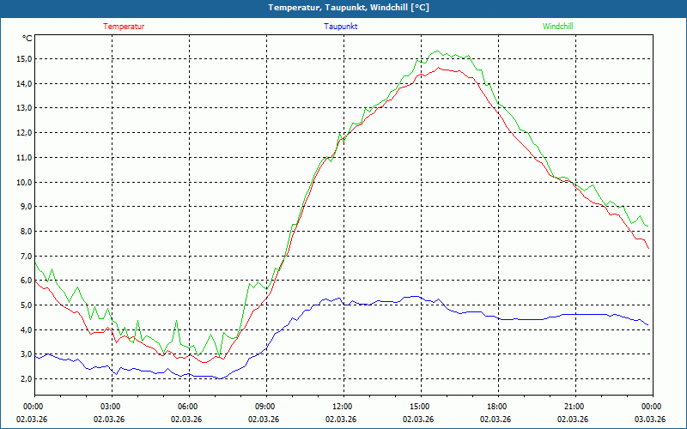This screenshot has height=429, width=687.
Task: Click the 21:00 time axis label
Action: pos(575,407)
